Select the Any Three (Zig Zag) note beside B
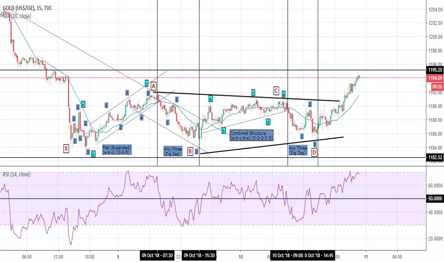This screenshot has height=262, width=444. tap(172, 151)
